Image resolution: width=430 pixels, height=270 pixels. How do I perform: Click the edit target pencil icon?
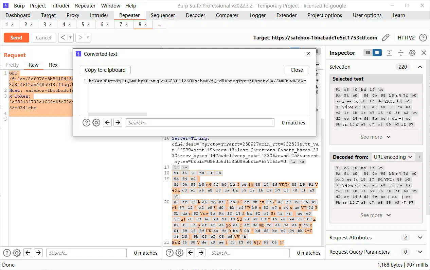[x=386, y=37]
